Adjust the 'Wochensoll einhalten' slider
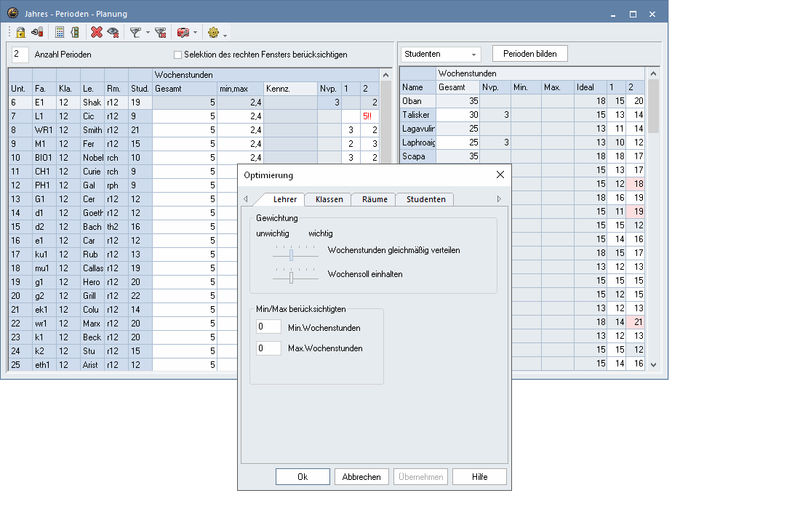792x509 pixels. click(292, 277)
